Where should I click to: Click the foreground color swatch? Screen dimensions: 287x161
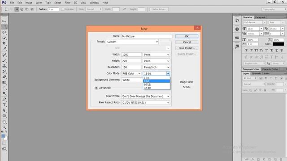(3, 136)
